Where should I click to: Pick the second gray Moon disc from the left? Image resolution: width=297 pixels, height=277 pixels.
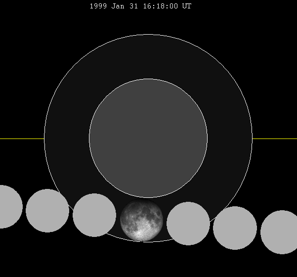[x=47, y=211]
